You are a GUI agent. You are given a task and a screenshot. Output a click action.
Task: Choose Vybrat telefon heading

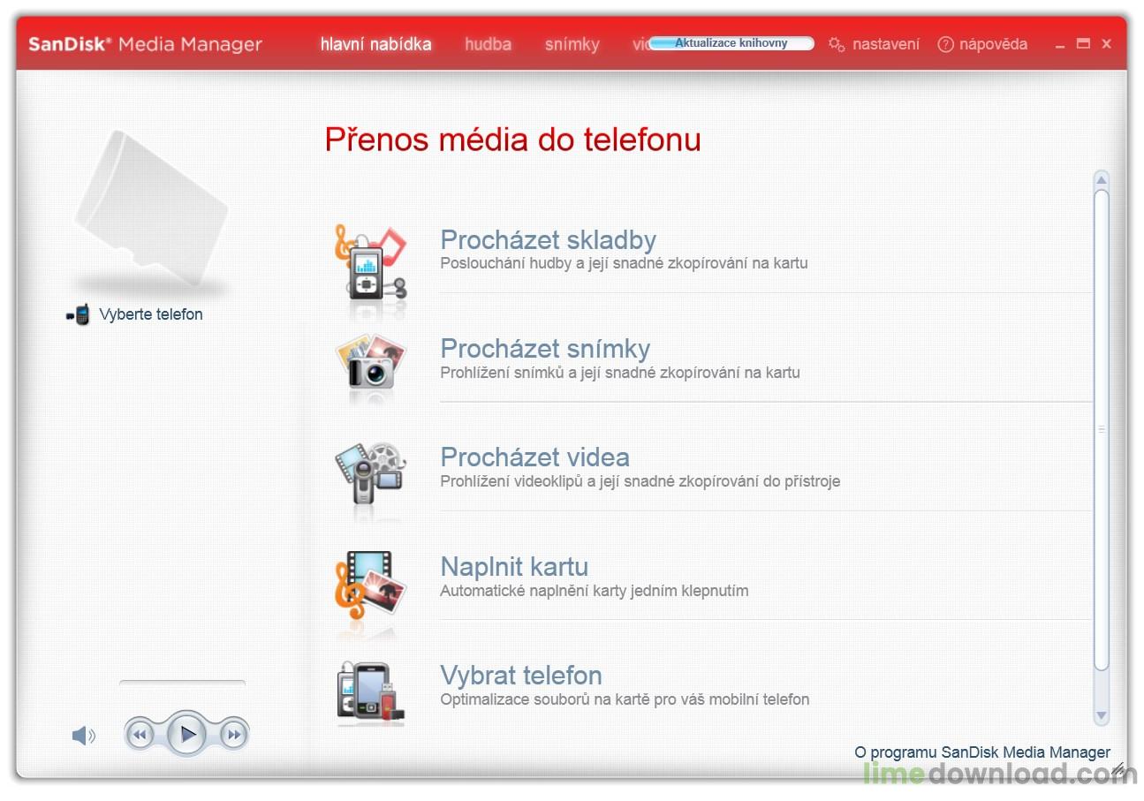521,676
